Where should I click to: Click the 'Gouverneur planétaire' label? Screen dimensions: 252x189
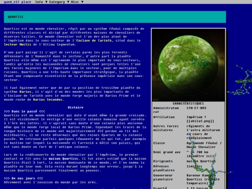pos(163,177)
